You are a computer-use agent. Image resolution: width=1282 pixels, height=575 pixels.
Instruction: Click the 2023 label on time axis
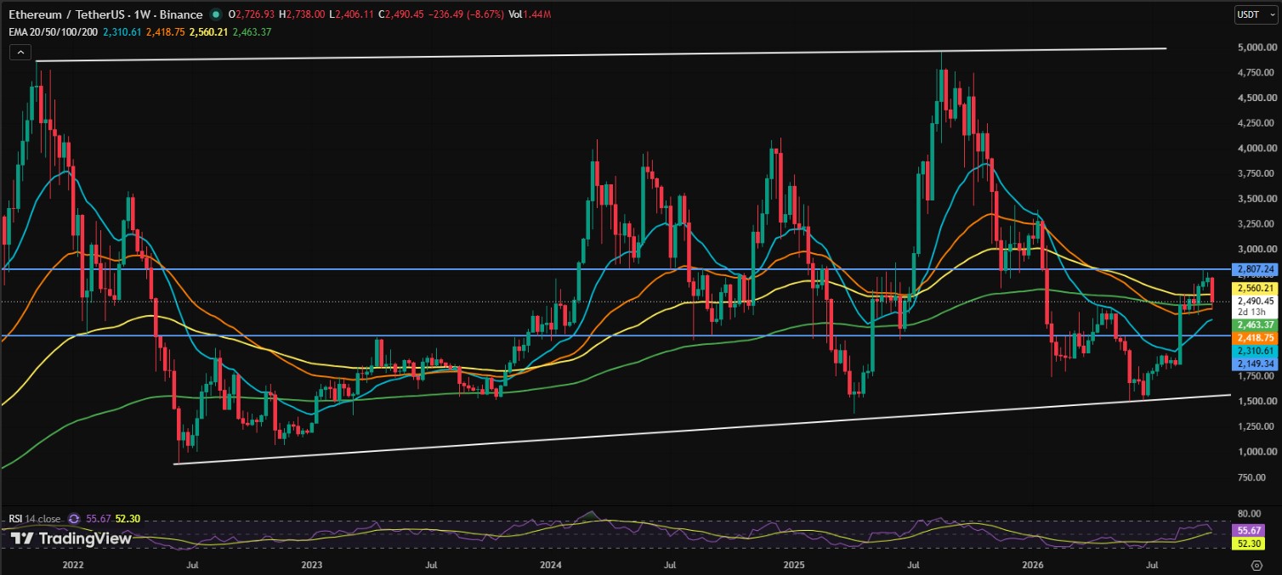(311, 564)
